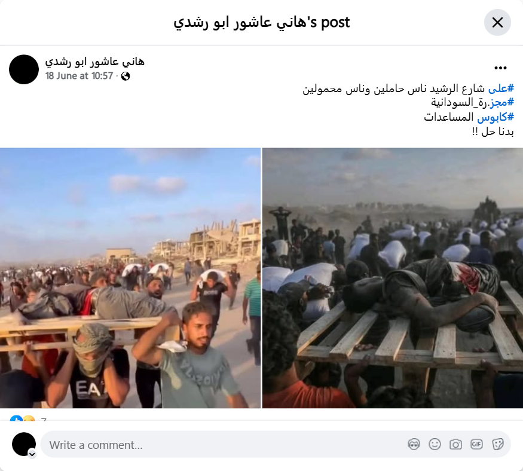Open the right photo of wooden pallet
The height and width of the screenshot is (471, 523).
[393, 278]
